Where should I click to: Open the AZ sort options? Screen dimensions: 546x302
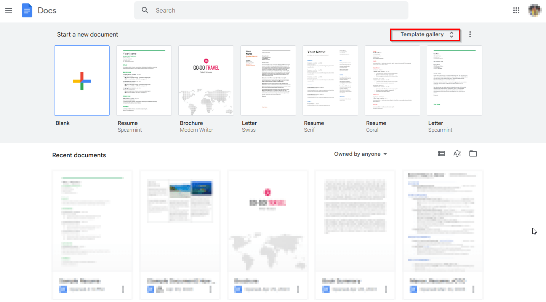coord(457,153)
